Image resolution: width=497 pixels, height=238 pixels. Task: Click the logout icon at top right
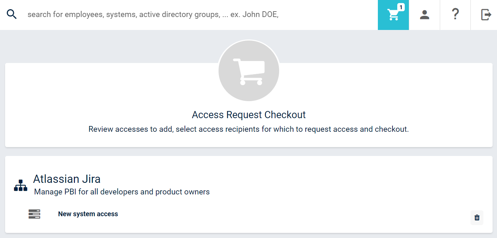pos(486,15)
